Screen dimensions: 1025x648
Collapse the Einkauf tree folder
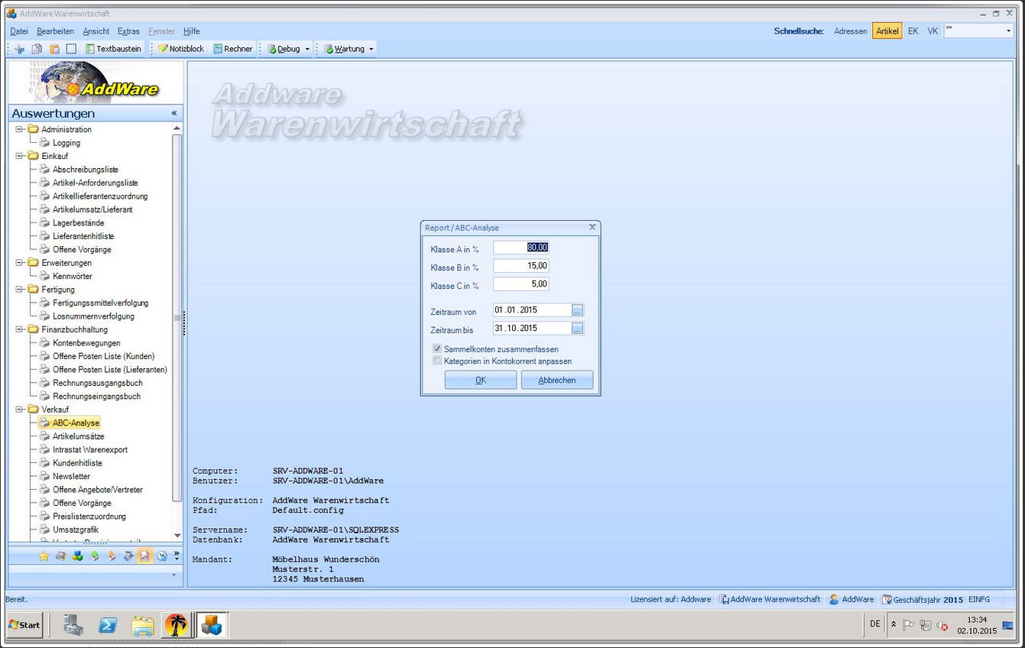(20, 156)
